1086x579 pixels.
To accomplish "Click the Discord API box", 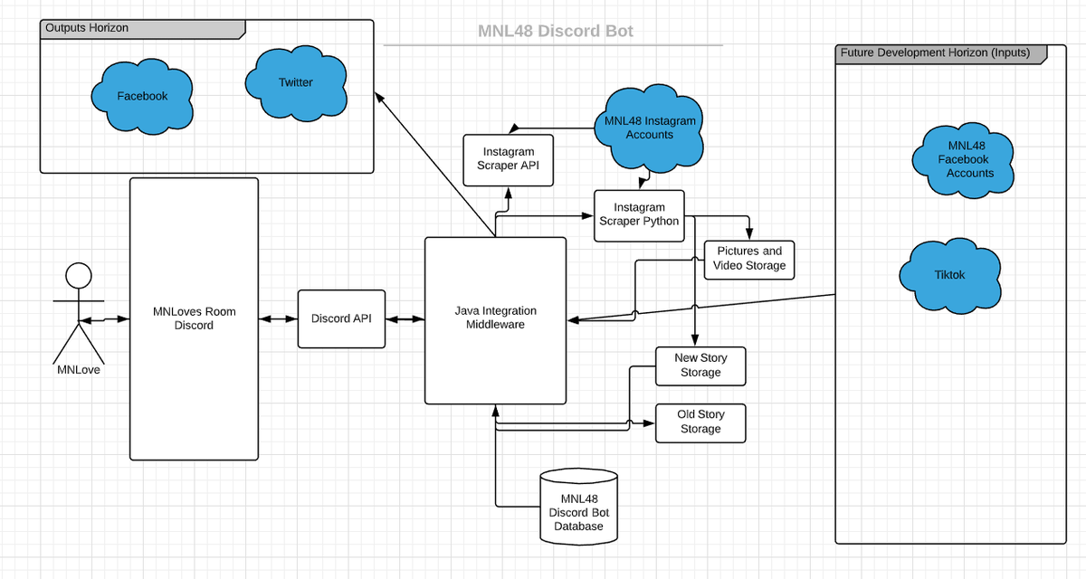I will click(x=342, y=318).
